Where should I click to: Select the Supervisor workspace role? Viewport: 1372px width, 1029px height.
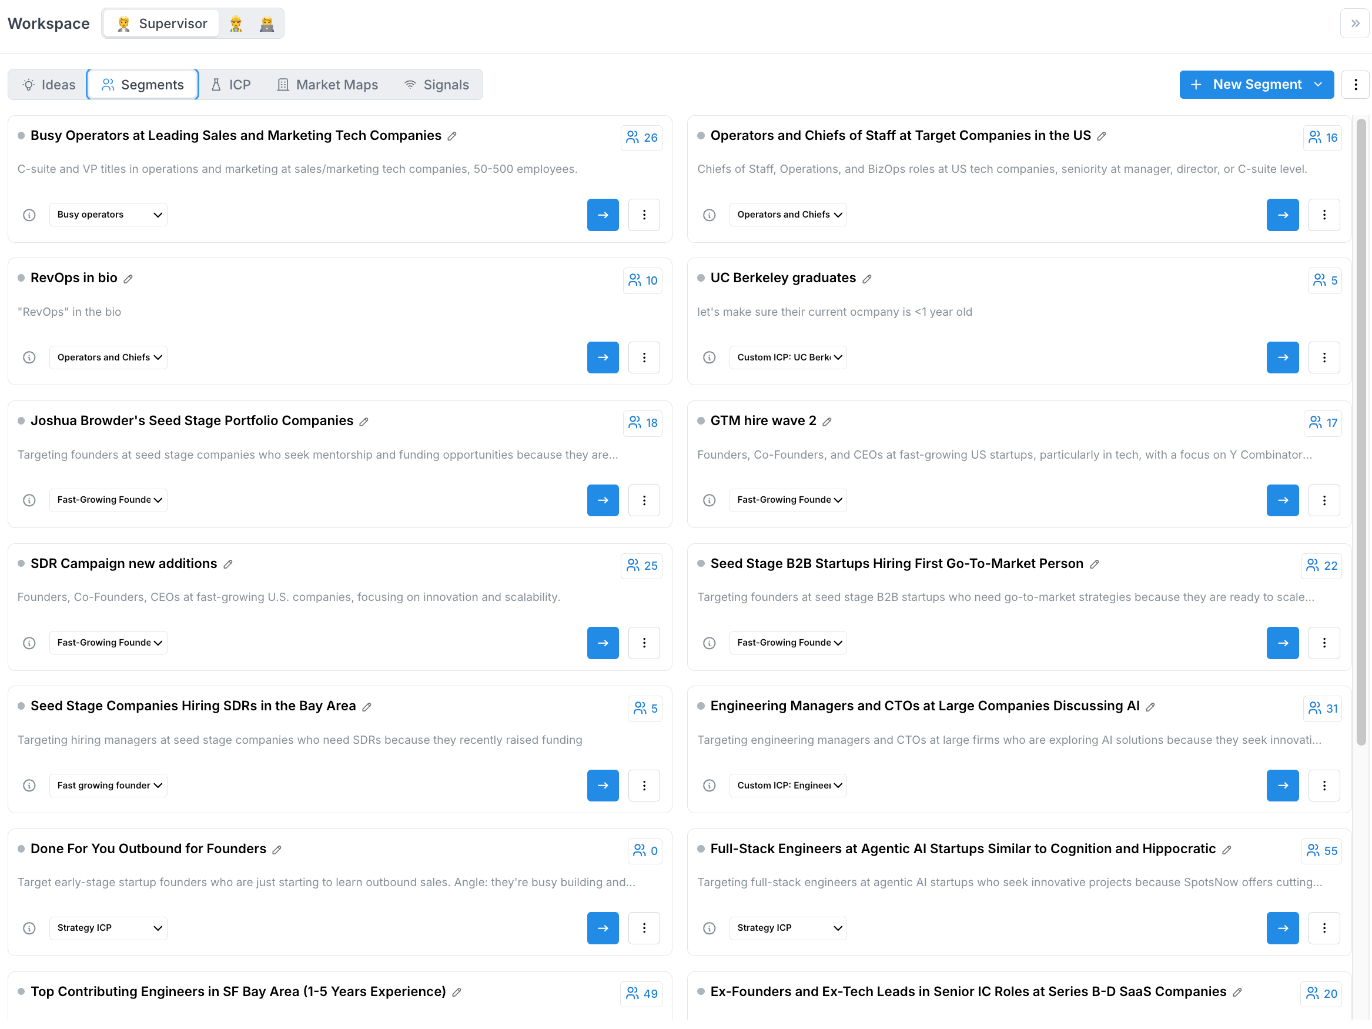pos(161,24)
